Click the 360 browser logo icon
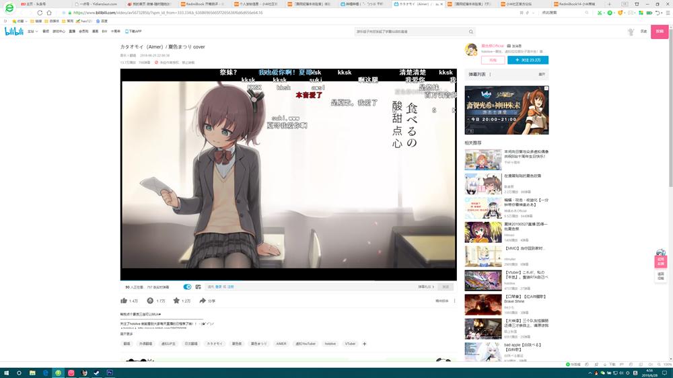Image resolution: width=673 pixels, height=378 pixels. click(9, 8)
